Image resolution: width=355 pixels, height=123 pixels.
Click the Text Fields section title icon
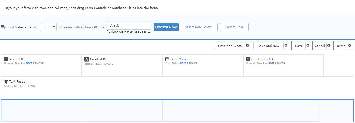pos(6,82)
